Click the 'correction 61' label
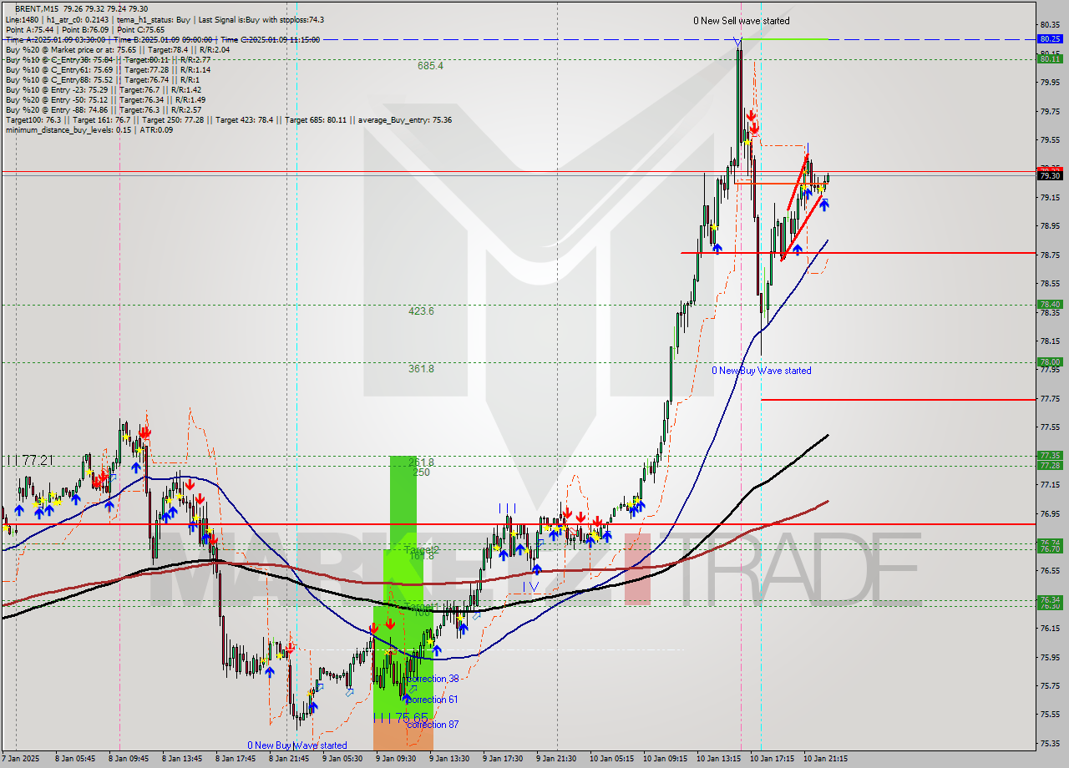The width and height of the screenshot is (1069, 768). pyautogui.click(x=433, y=700)
